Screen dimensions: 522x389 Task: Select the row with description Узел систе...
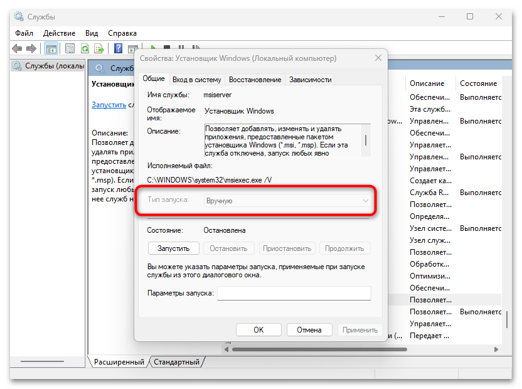coord(431,228)
